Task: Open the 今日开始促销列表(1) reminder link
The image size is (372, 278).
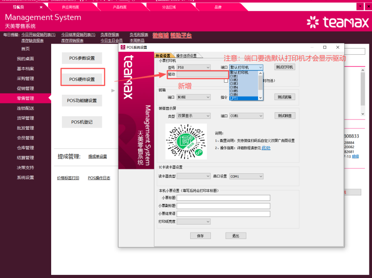Action: point(39,35)
